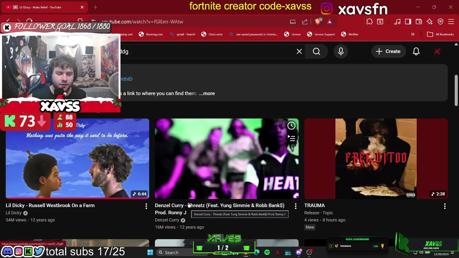Open title Lil Dicky - Russell Westbrook On a Farm
This screenshot has height=258, width=459.
(50, 205)
